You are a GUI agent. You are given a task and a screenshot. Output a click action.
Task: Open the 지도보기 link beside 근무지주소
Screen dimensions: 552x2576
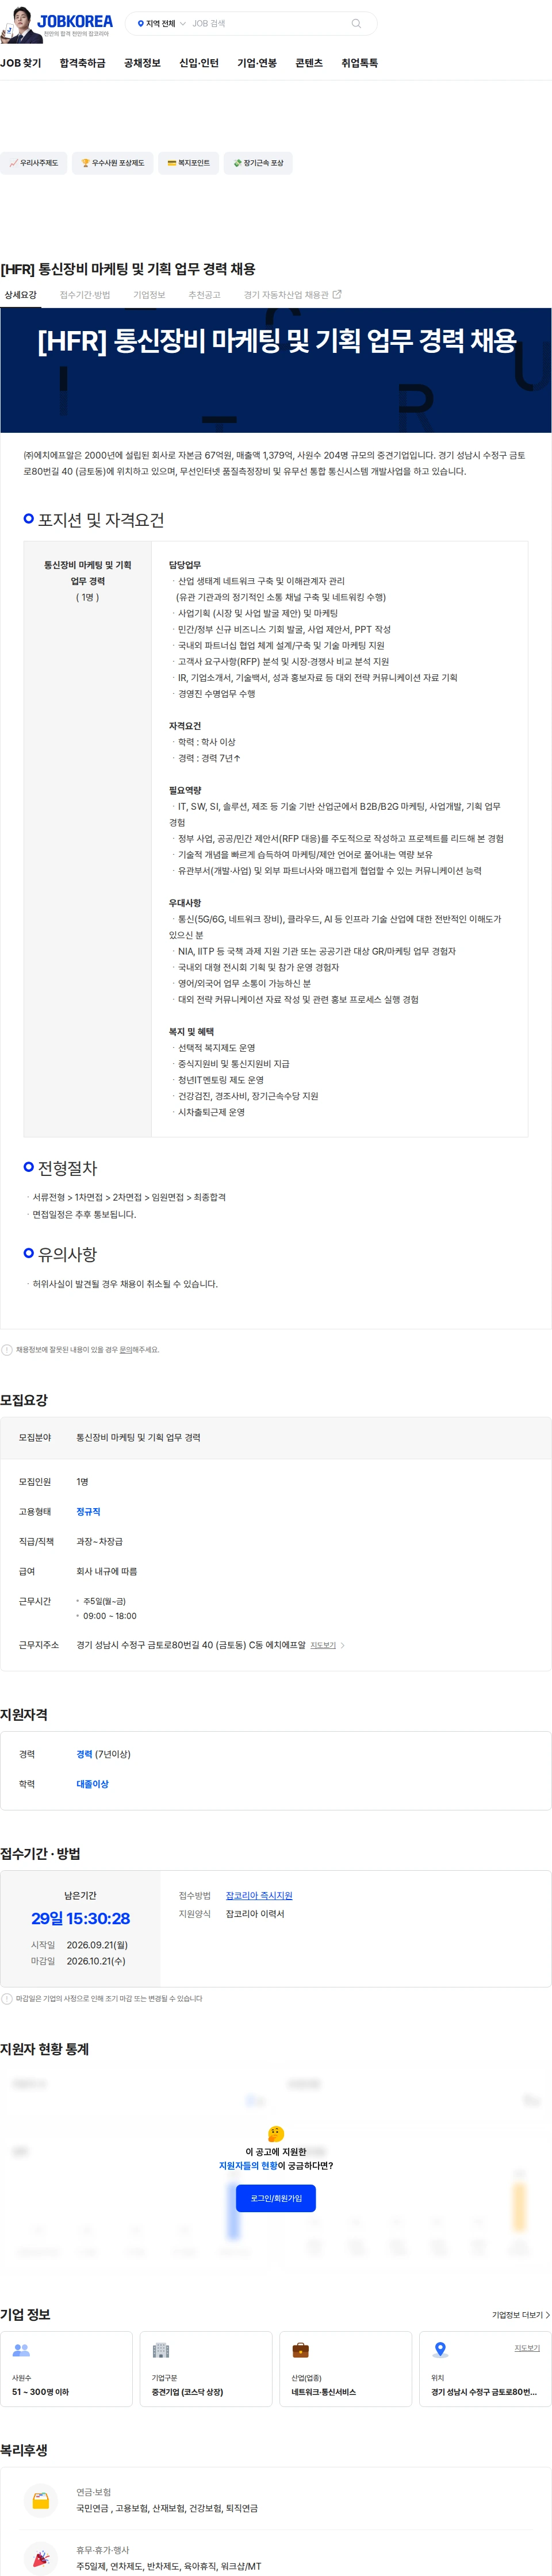pos(323,1645)
